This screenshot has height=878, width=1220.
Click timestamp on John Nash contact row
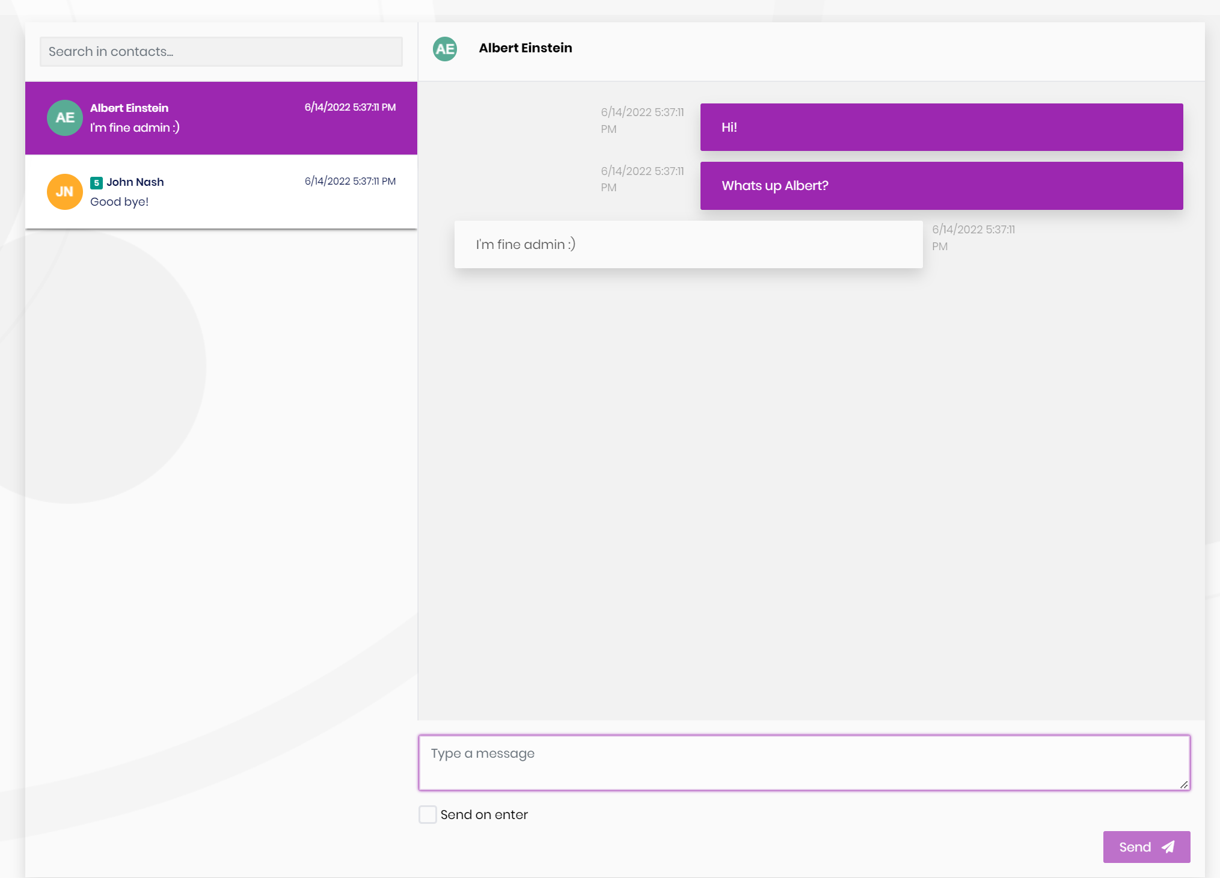coord(350,181)
